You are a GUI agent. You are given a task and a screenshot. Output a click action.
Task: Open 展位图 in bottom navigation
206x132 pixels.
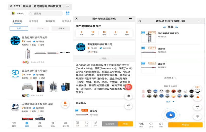[66, 124]
